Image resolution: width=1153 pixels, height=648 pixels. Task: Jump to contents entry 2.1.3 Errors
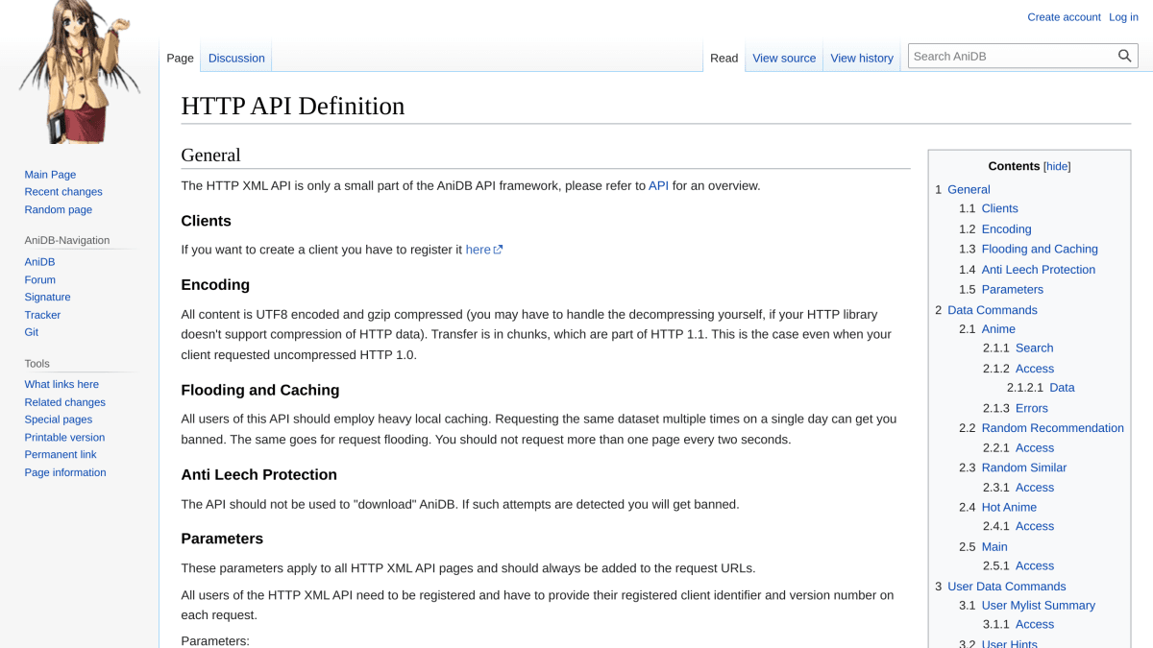[x=1016, y=408]
